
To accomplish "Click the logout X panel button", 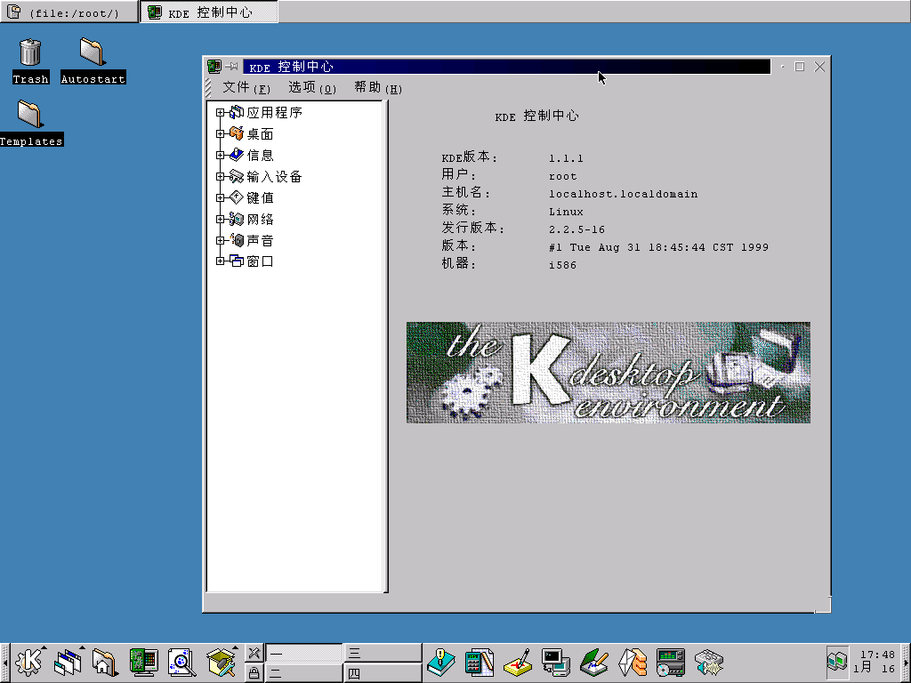I will 254,653.
